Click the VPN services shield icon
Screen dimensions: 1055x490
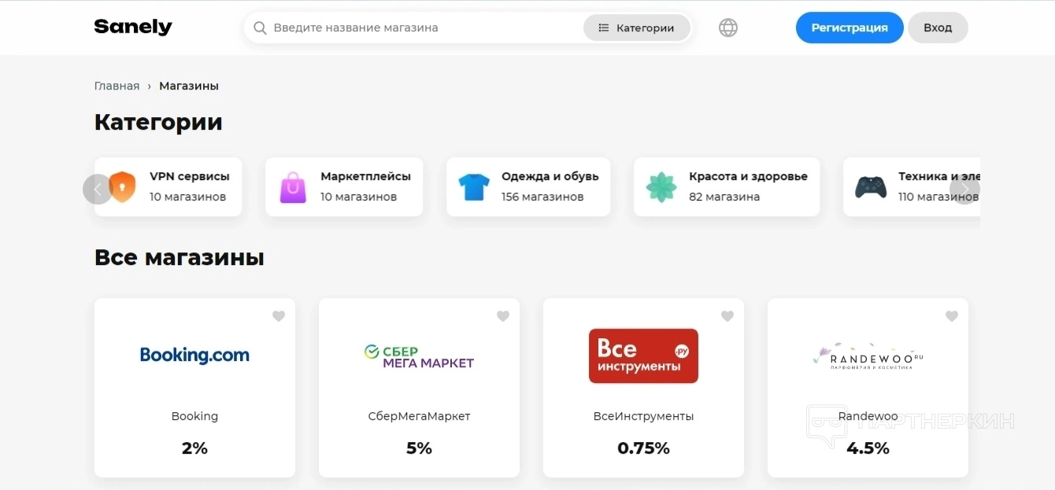tap(123, 187)
